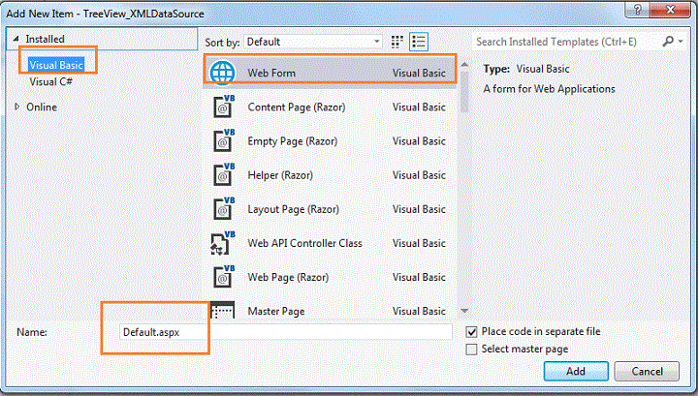Viewport: 698px width, 396px height.
Task: Click the Web Form globe icon
Action: pos(222,73)
